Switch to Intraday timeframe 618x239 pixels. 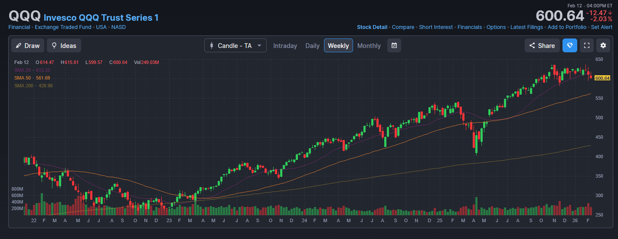(285, 46)
